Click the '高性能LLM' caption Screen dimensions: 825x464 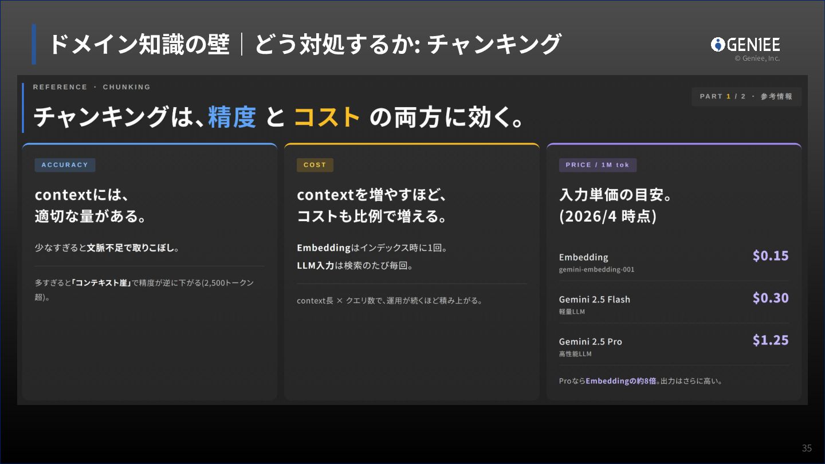point(575,354)
